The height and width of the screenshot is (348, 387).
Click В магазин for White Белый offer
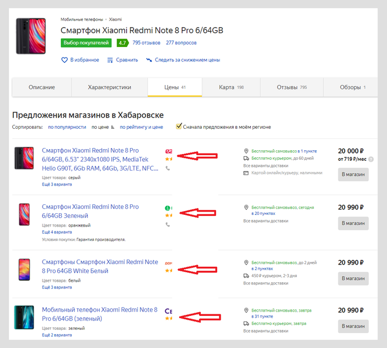tap(353, 279)
